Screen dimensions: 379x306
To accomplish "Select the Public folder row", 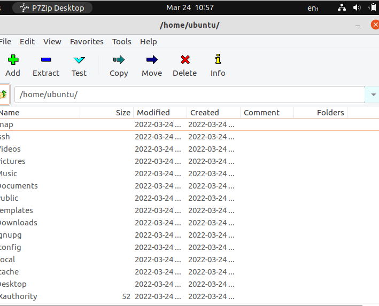I will (189, 198).
